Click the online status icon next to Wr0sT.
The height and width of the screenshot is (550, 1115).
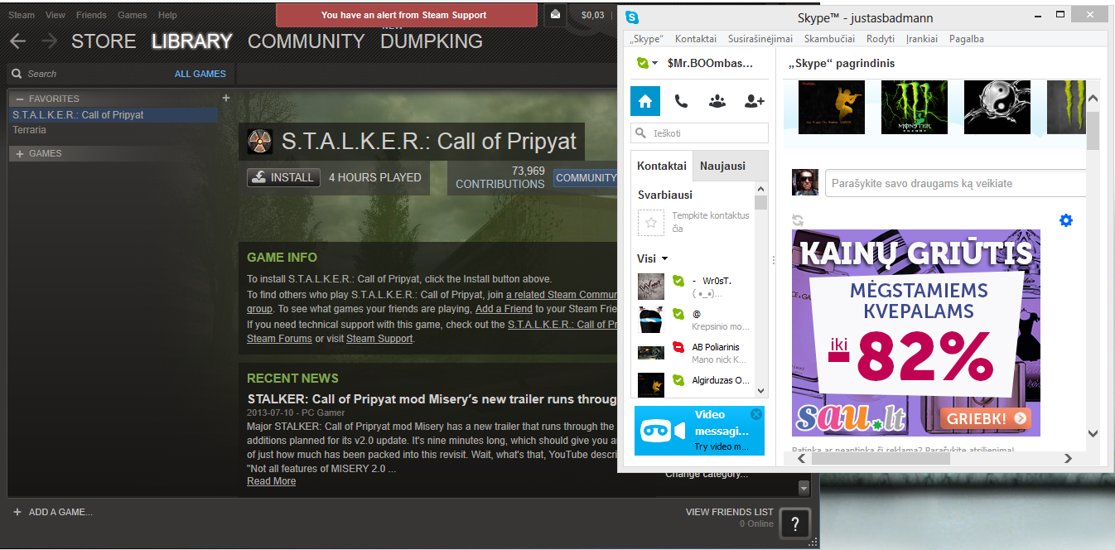pyautogui.click(x=678, y=281)
